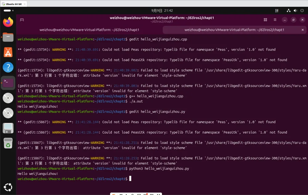This screenshot has width=308, height=195.
Task: Click the './a.out' command line
Action: tap(136, 101)
